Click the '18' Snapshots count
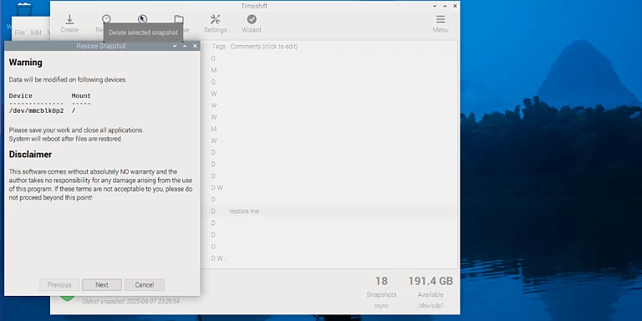 381,281
